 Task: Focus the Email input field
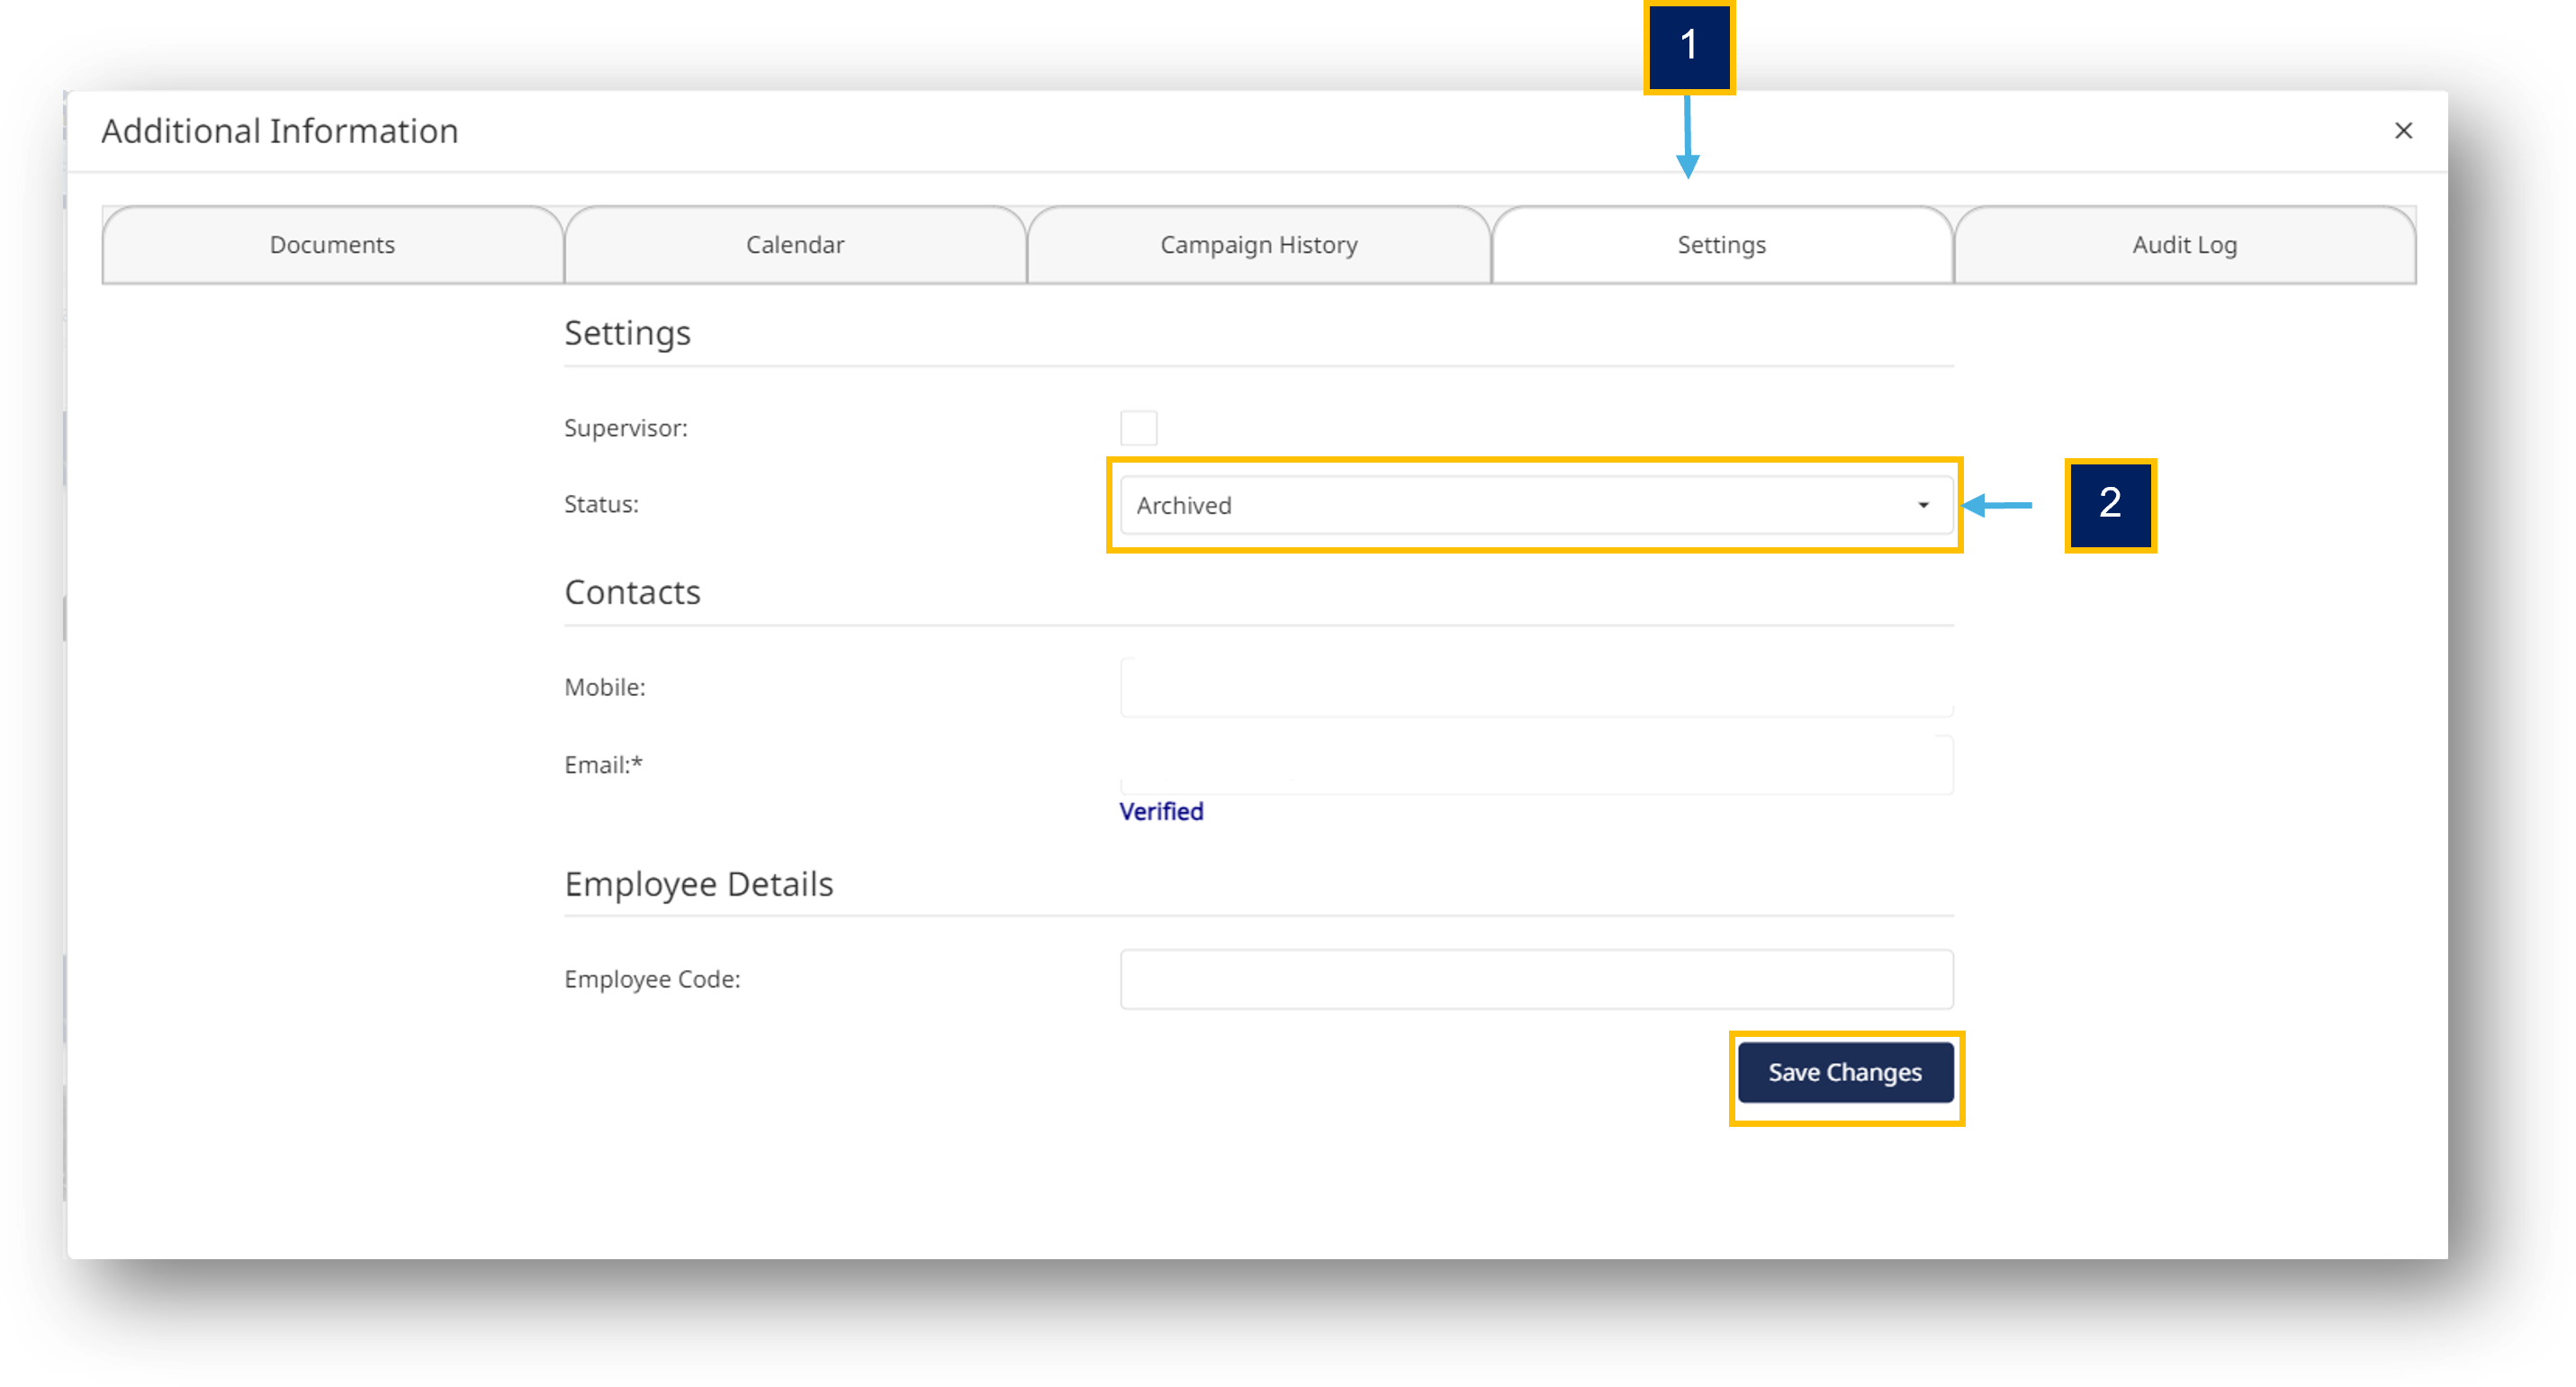pos(1537,765)
